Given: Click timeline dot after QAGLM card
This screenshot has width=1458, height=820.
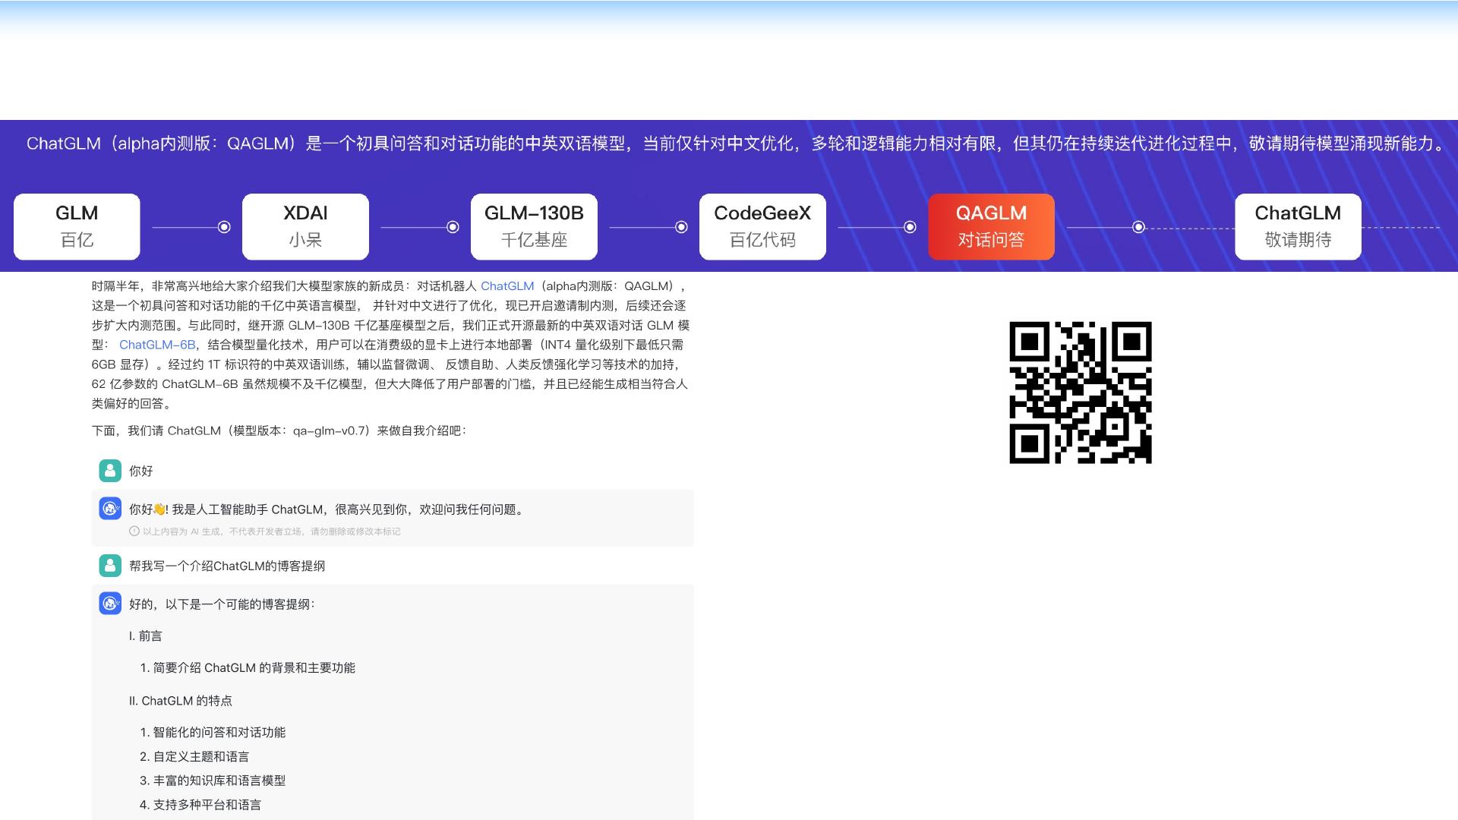Looking at the screenshot, I should (1138, 227).
